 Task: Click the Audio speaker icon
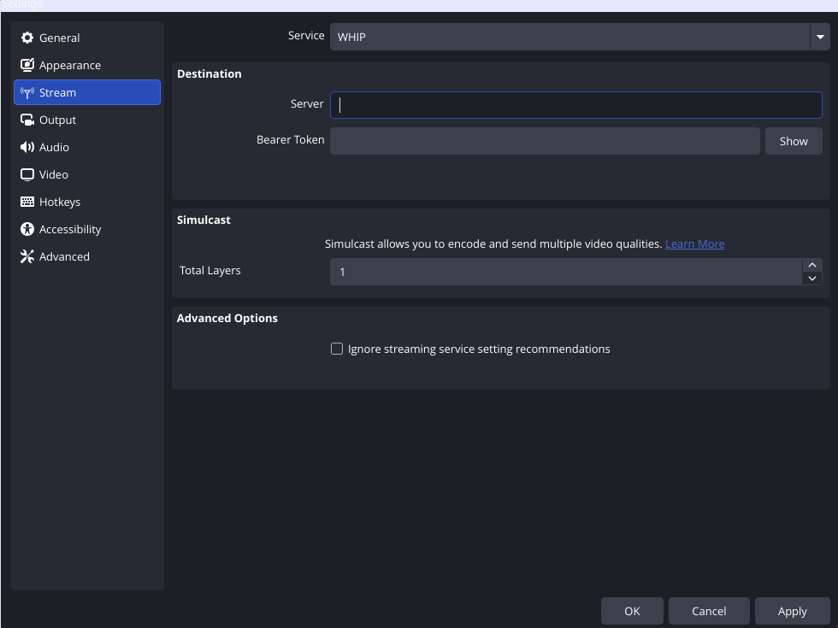tap(27, 147)
